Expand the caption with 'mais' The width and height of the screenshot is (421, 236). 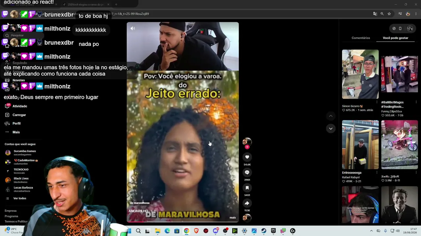coord(233,218)
